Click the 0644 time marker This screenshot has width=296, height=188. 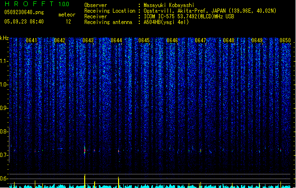[x=116, y=40]
